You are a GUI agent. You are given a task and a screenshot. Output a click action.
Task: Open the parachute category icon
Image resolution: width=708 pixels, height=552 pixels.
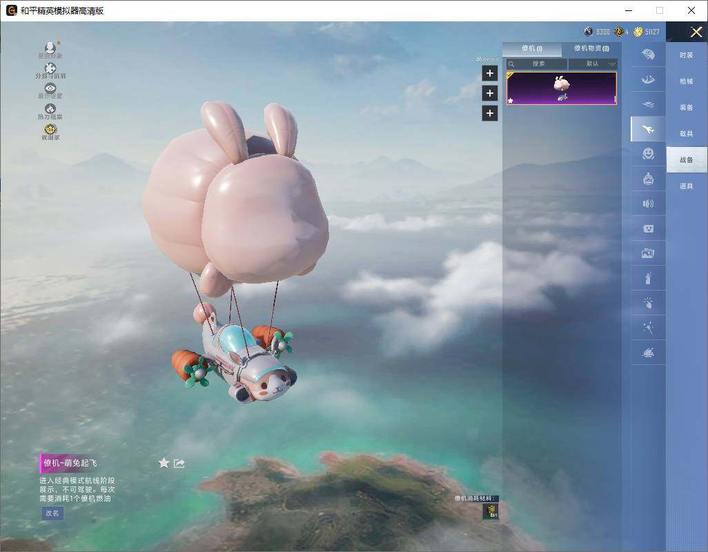(648, 55)
